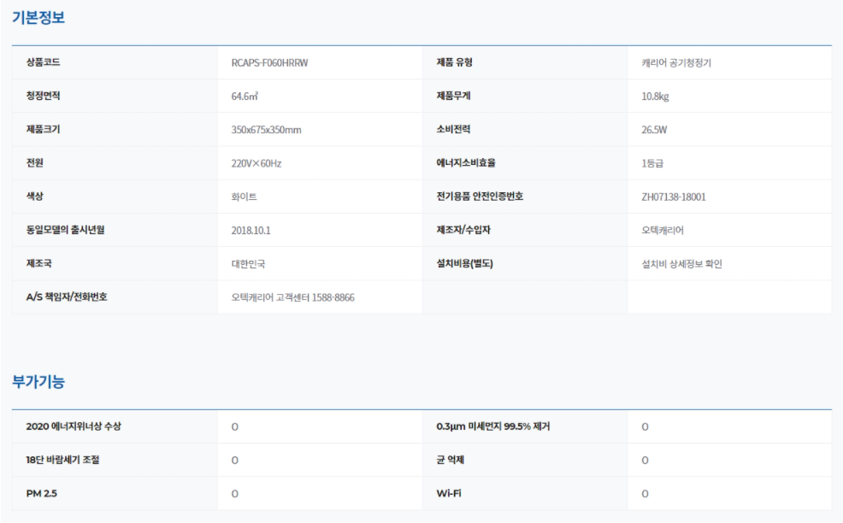Click the 0.3μm 미세먼지 99.5% 제거 label
This screenshot has width=843, height=523.
coord(492,426)
